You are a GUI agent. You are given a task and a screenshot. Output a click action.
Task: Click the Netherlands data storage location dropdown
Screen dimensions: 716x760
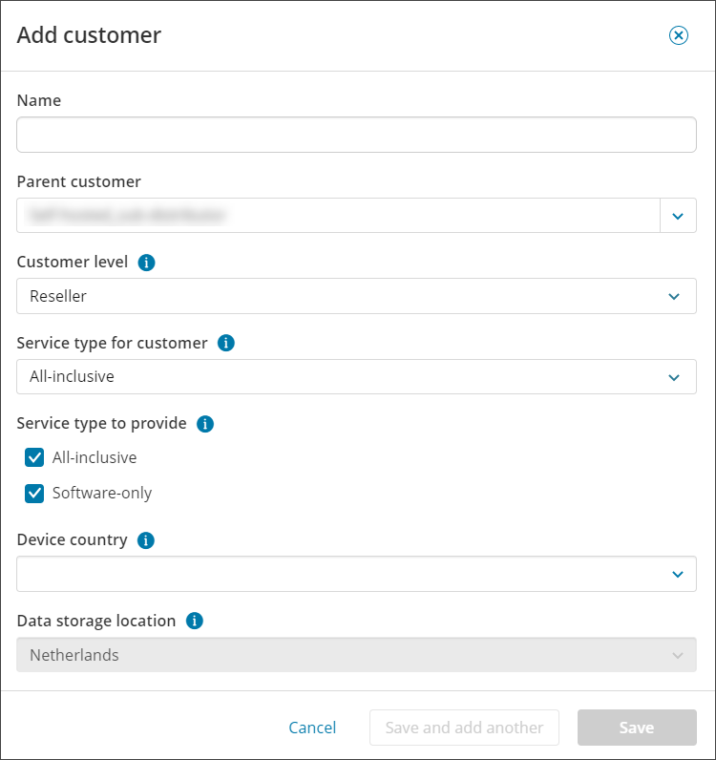(356, 655)
